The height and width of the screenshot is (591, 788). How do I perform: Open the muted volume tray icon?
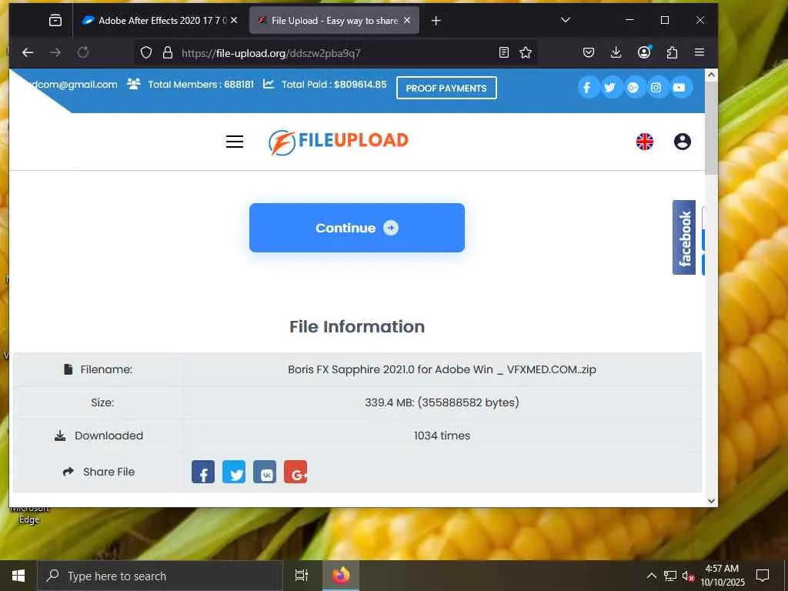tap(688, 576)
